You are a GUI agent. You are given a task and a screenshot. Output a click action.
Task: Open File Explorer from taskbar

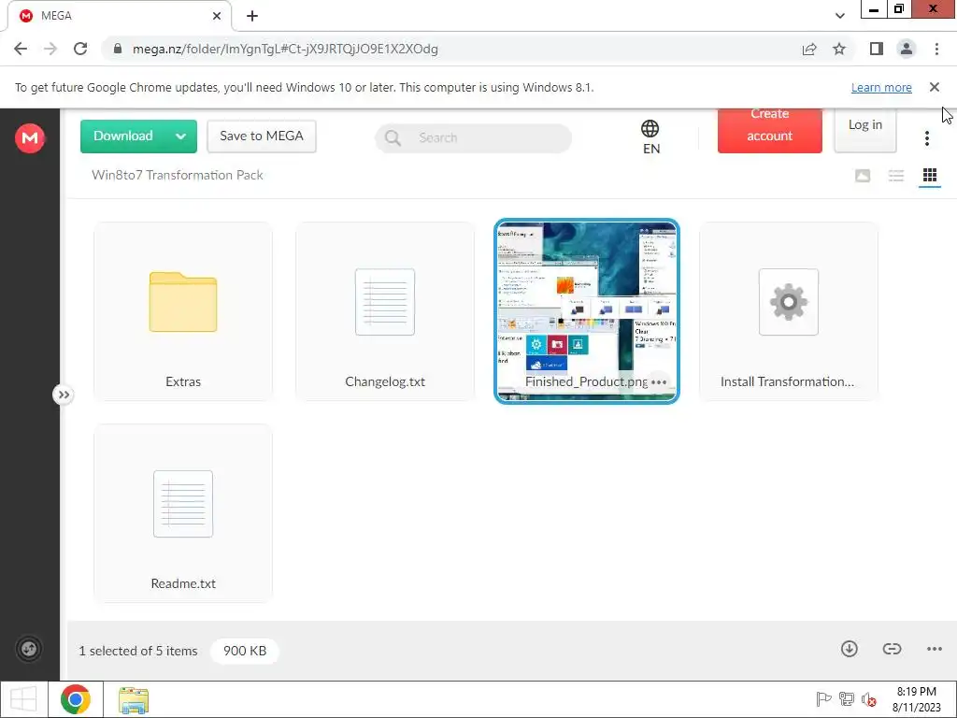134,700
